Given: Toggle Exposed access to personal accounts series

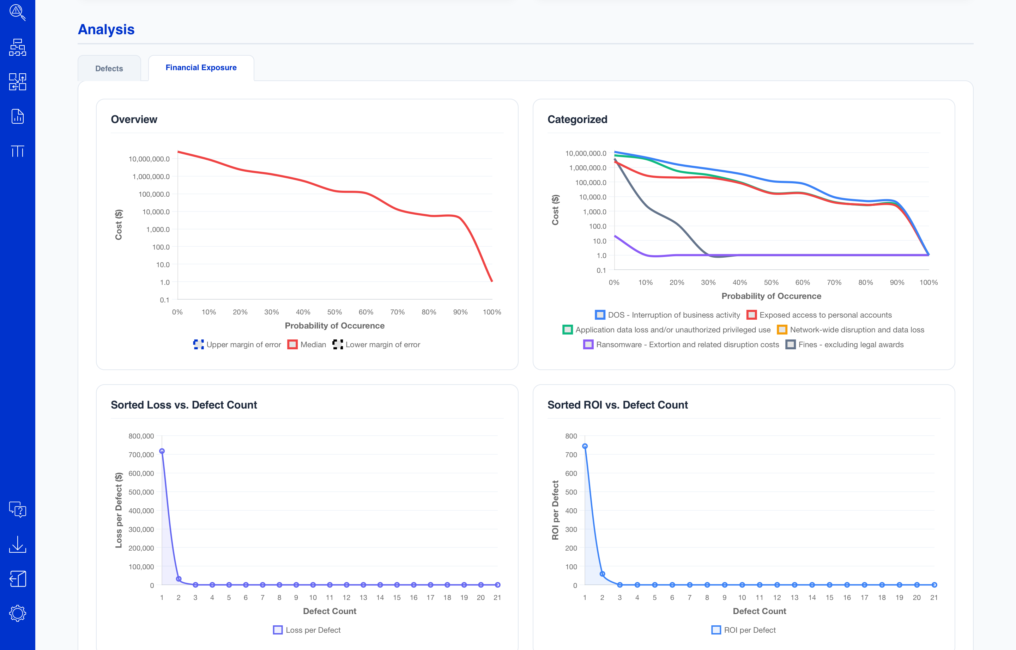Looking at the screenshot, I should pos(819,315).
